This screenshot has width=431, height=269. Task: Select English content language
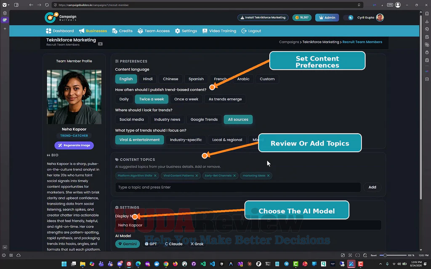[126, 79]
